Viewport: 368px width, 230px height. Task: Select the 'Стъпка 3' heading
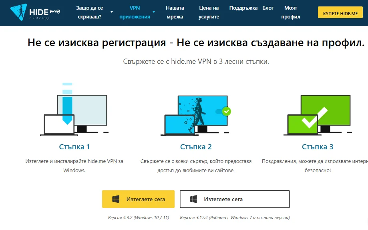[318, 147]
